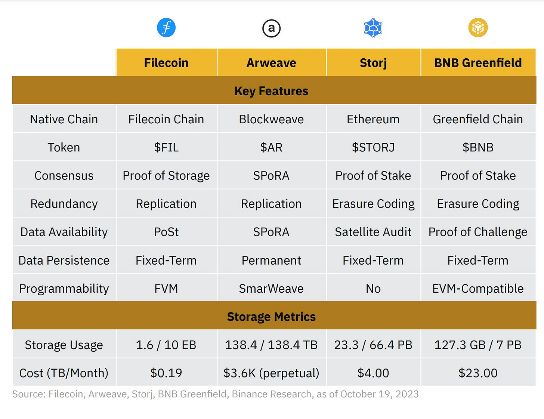
Task: Click the $0.19 cost cell
Action: click(x=167, y=373)
